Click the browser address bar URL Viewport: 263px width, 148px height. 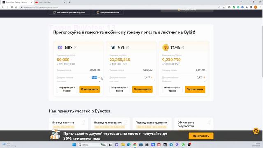[41, 7]
